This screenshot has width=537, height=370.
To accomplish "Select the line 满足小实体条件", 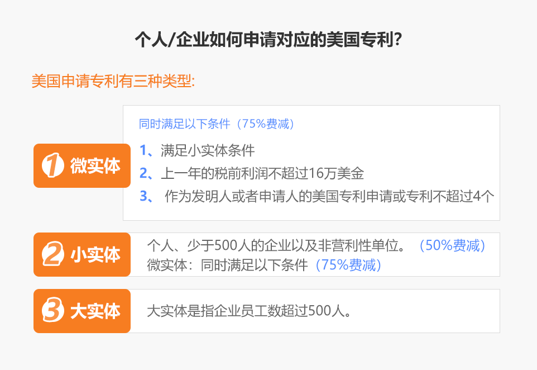I will coord(208,150).
